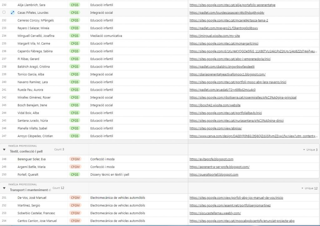Open the Unique 3 summary dropdown
Image resolution: width=320 pixels, height=226 pixels.
coord(310,150)
